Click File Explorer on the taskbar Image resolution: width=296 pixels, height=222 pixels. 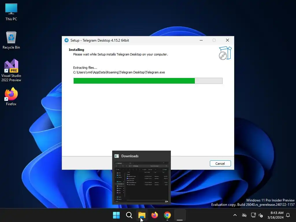[142, 215]
